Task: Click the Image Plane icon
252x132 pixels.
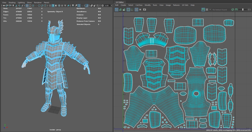Action: [16, 6]
